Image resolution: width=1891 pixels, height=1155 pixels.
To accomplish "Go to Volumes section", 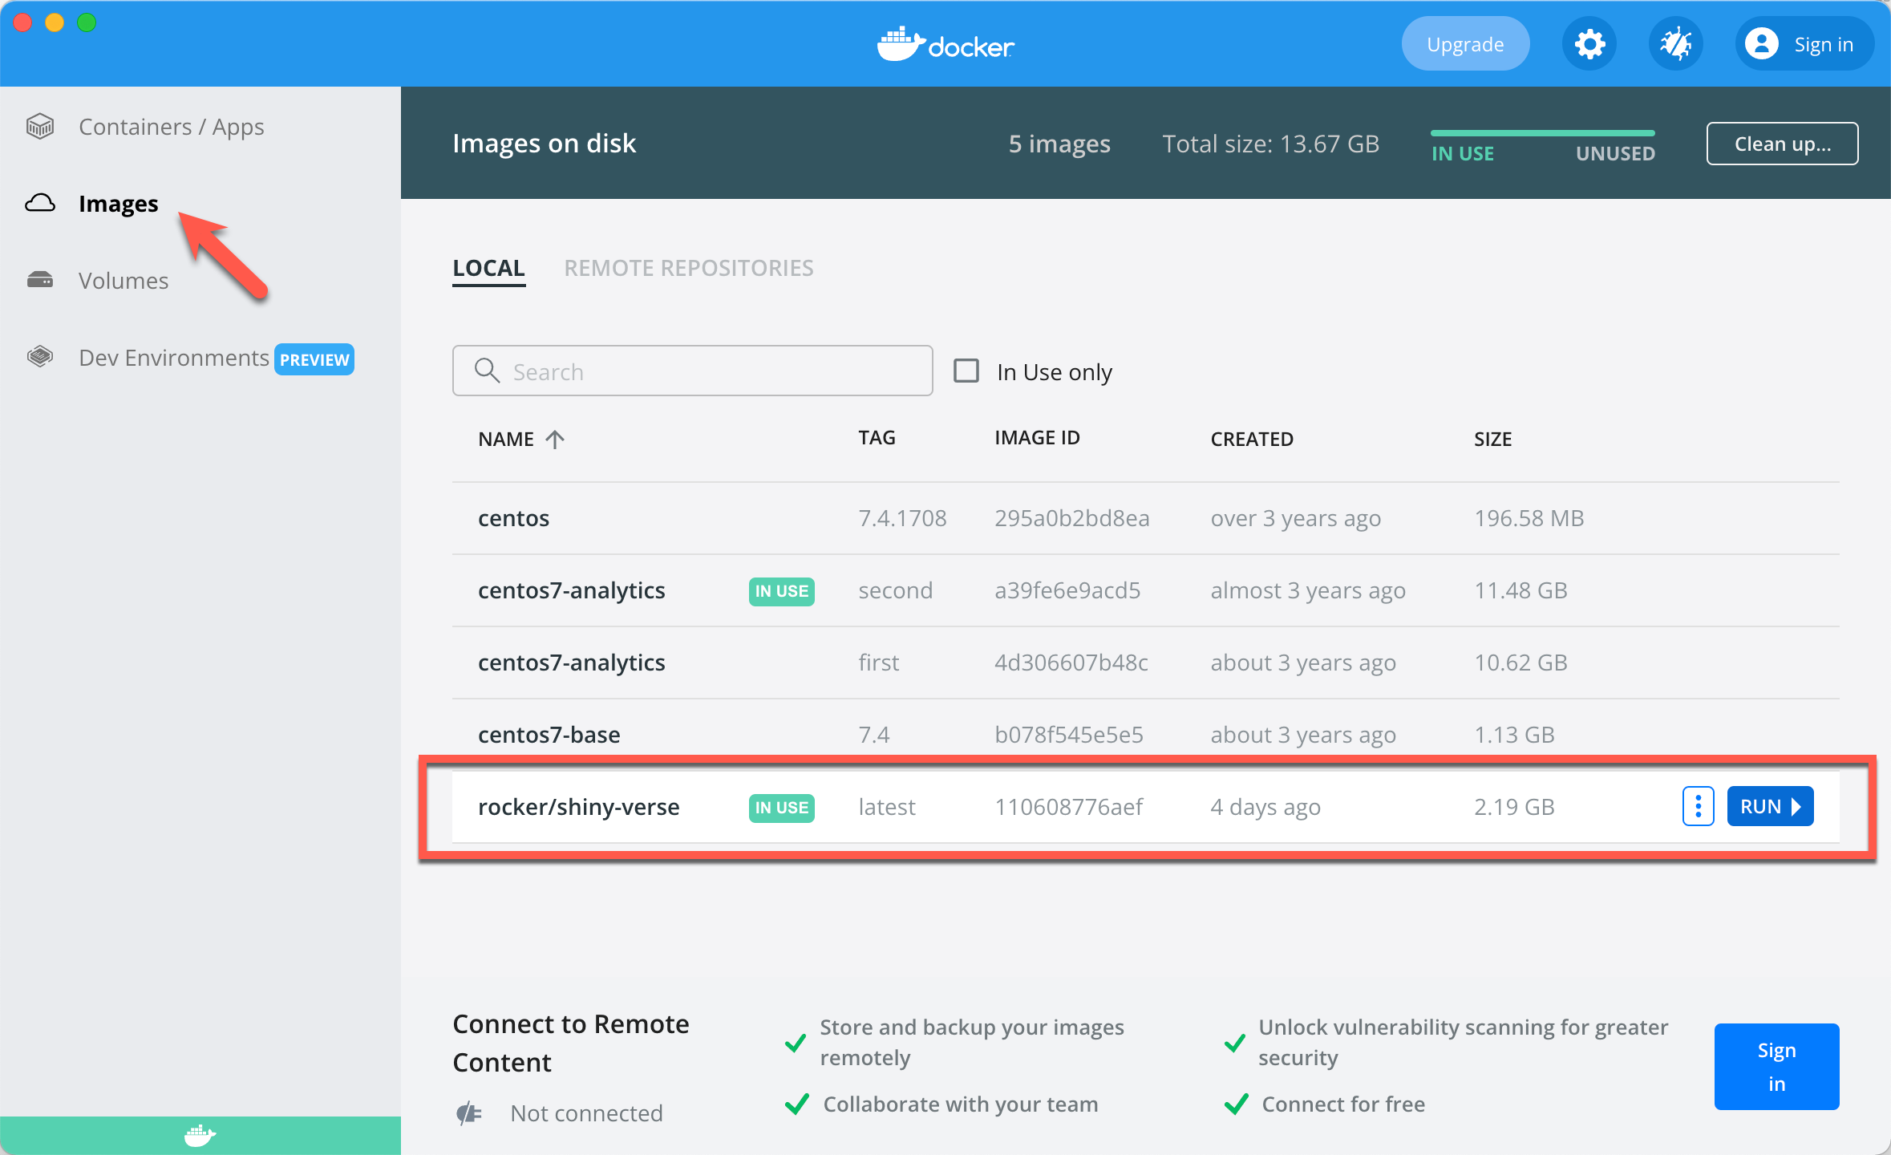I will pos(124,281).
